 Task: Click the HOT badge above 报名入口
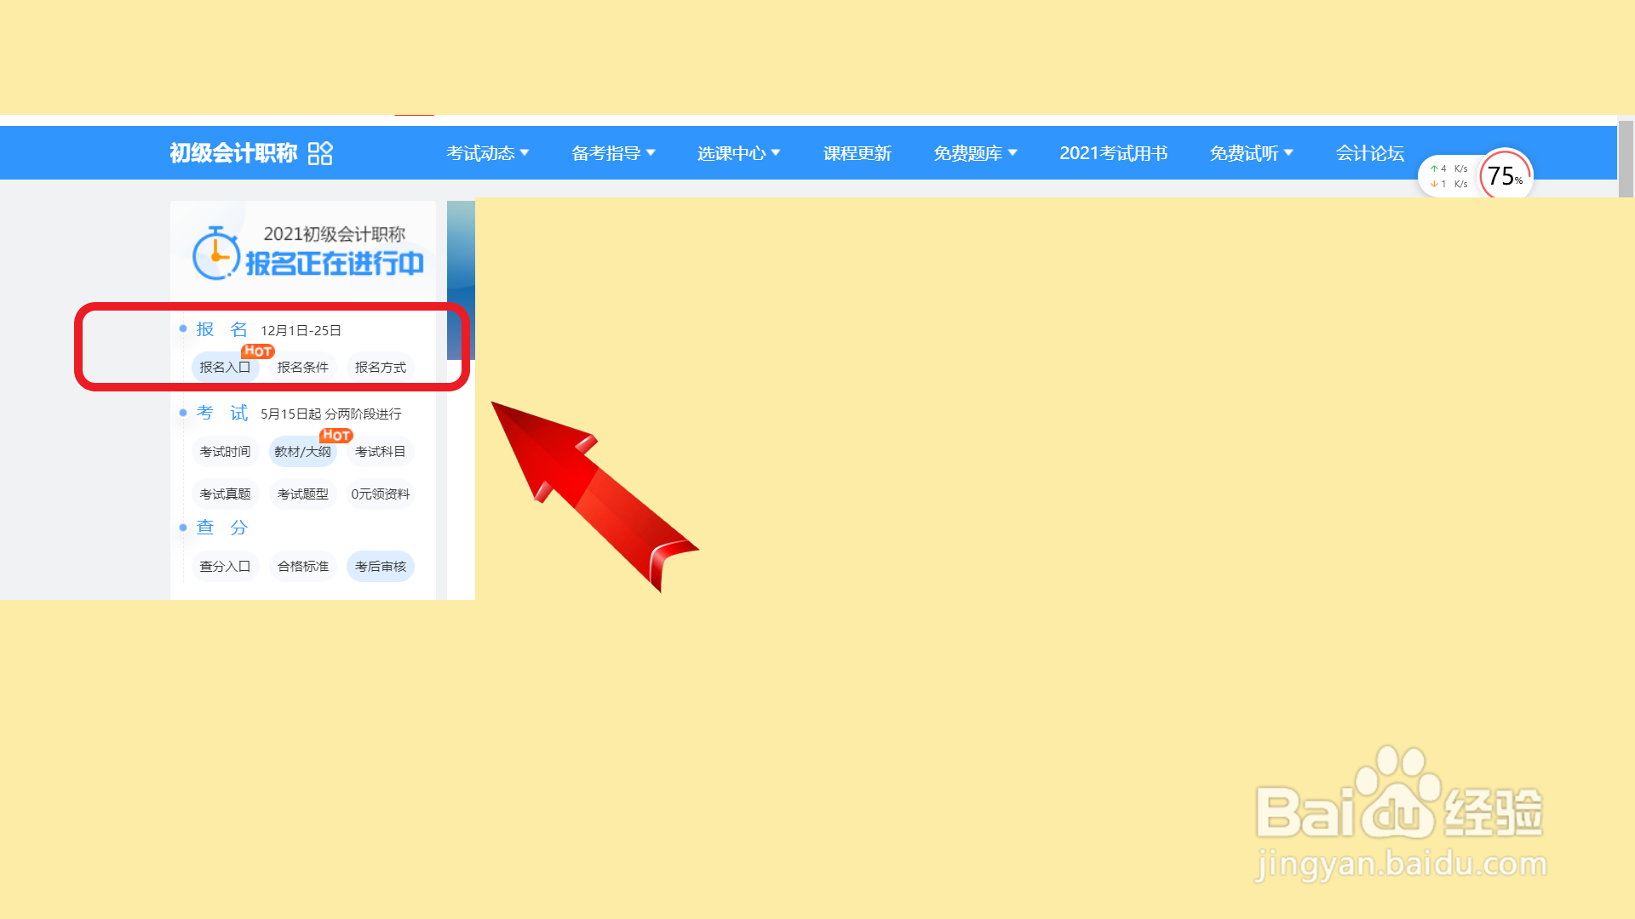(x=257, y=351)
